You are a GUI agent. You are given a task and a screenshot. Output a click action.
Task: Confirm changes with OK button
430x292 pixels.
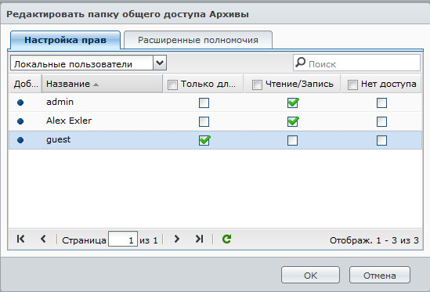pyautogui.click(x=310, y=275)
